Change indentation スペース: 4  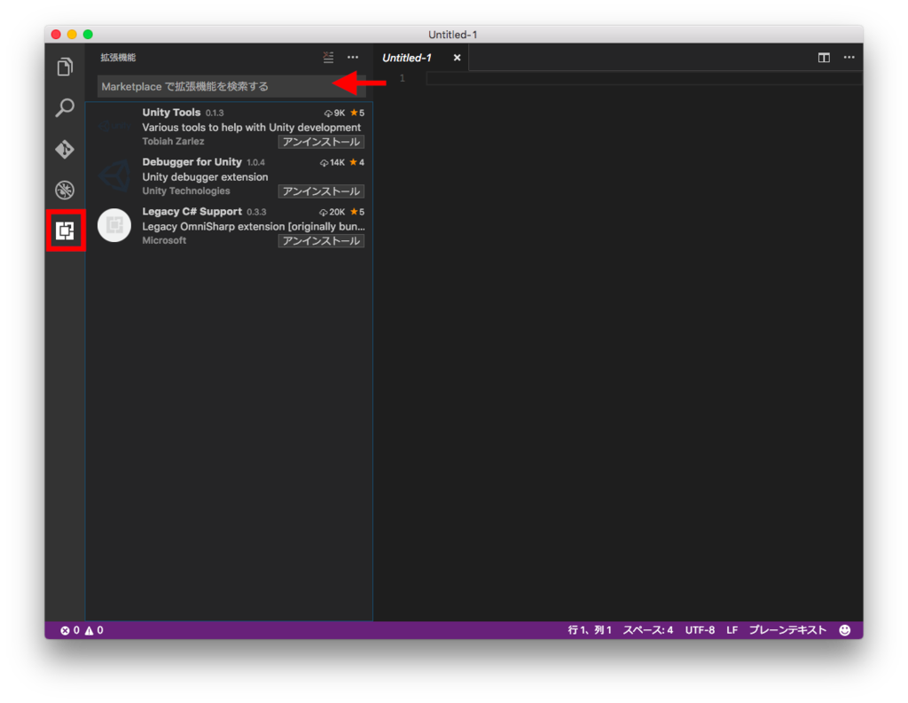(x=648, y=630)
